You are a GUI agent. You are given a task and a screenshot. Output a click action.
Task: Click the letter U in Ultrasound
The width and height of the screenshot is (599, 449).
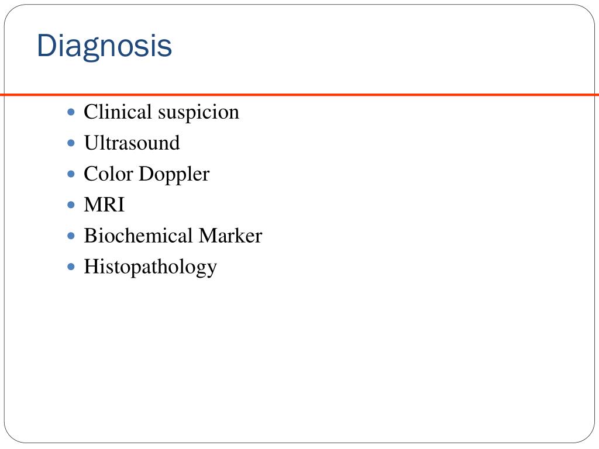pyautogui.click(x=91, y=143)
